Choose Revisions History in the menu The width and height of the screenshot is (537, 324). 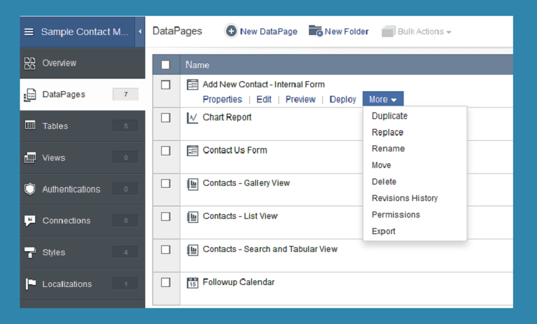pyautogui.click(x=405, y=198)
